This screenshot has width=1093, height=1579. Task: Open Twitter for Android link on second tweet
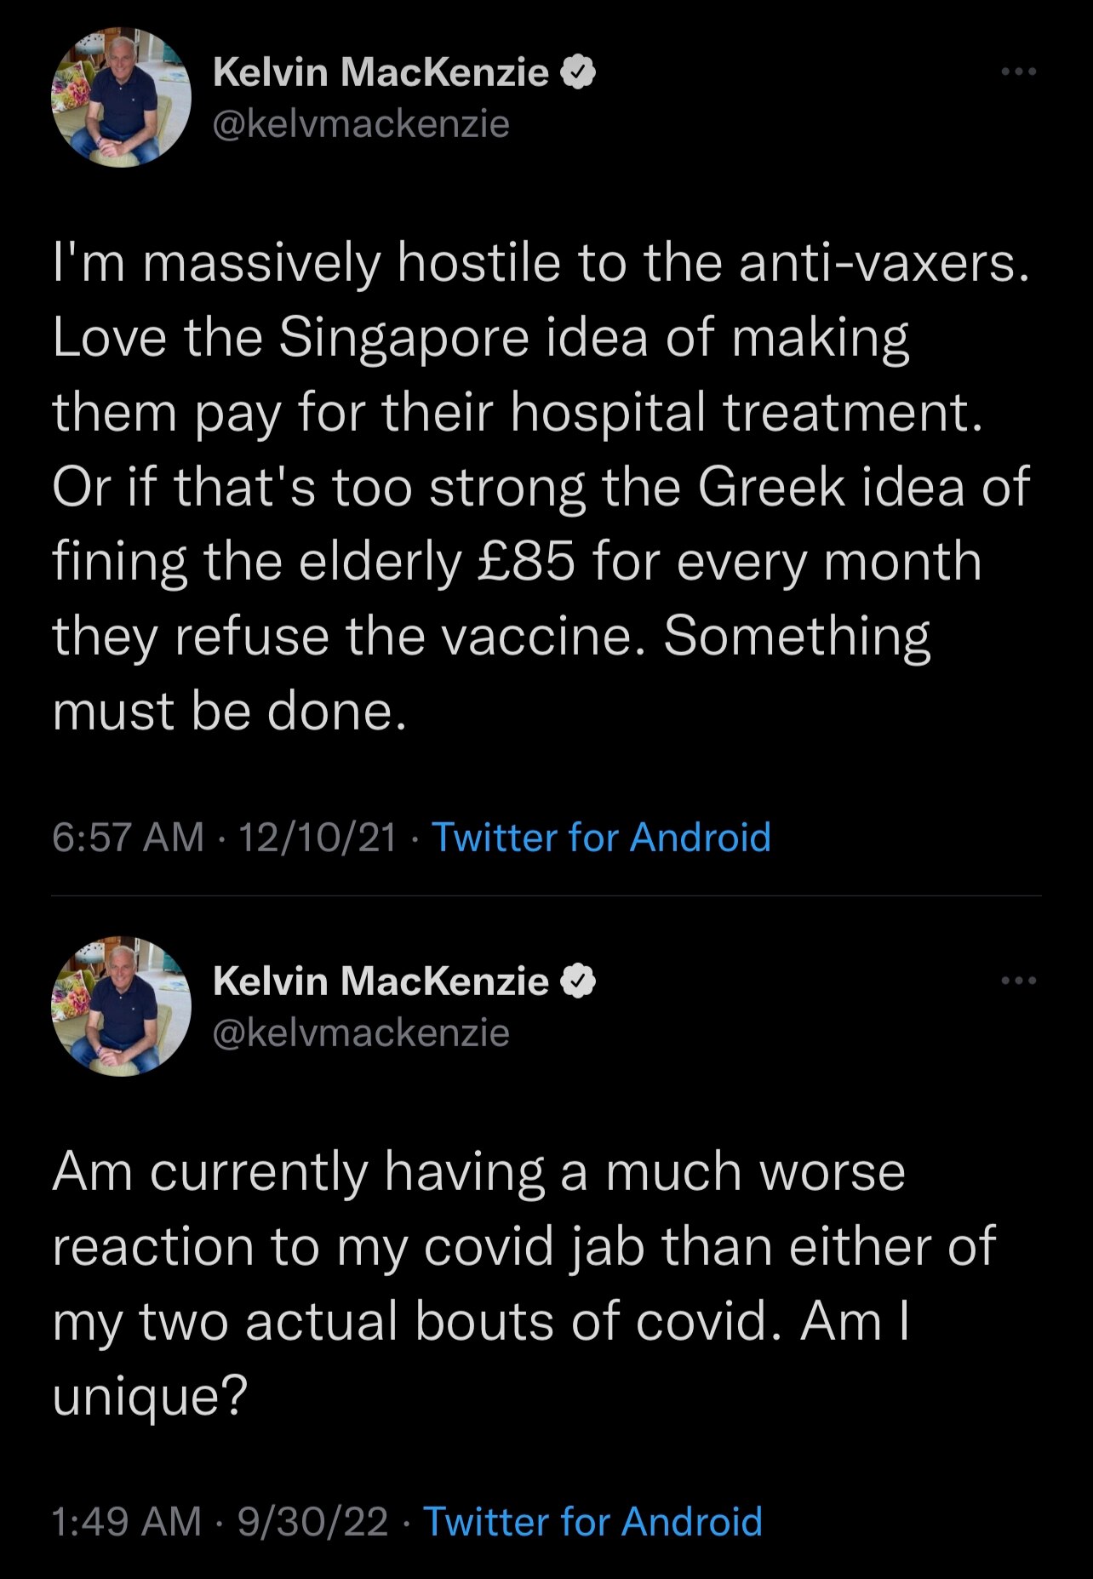pyautogui.click(x=594, y=1521)
